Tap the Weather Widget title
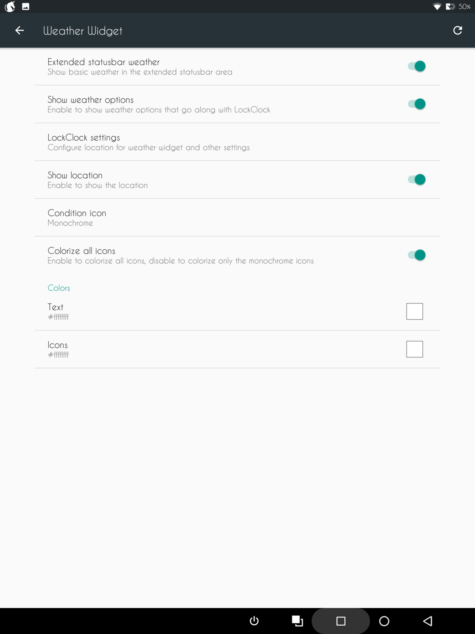The width and height of the screenshot is (475, 634). (83, 31)
